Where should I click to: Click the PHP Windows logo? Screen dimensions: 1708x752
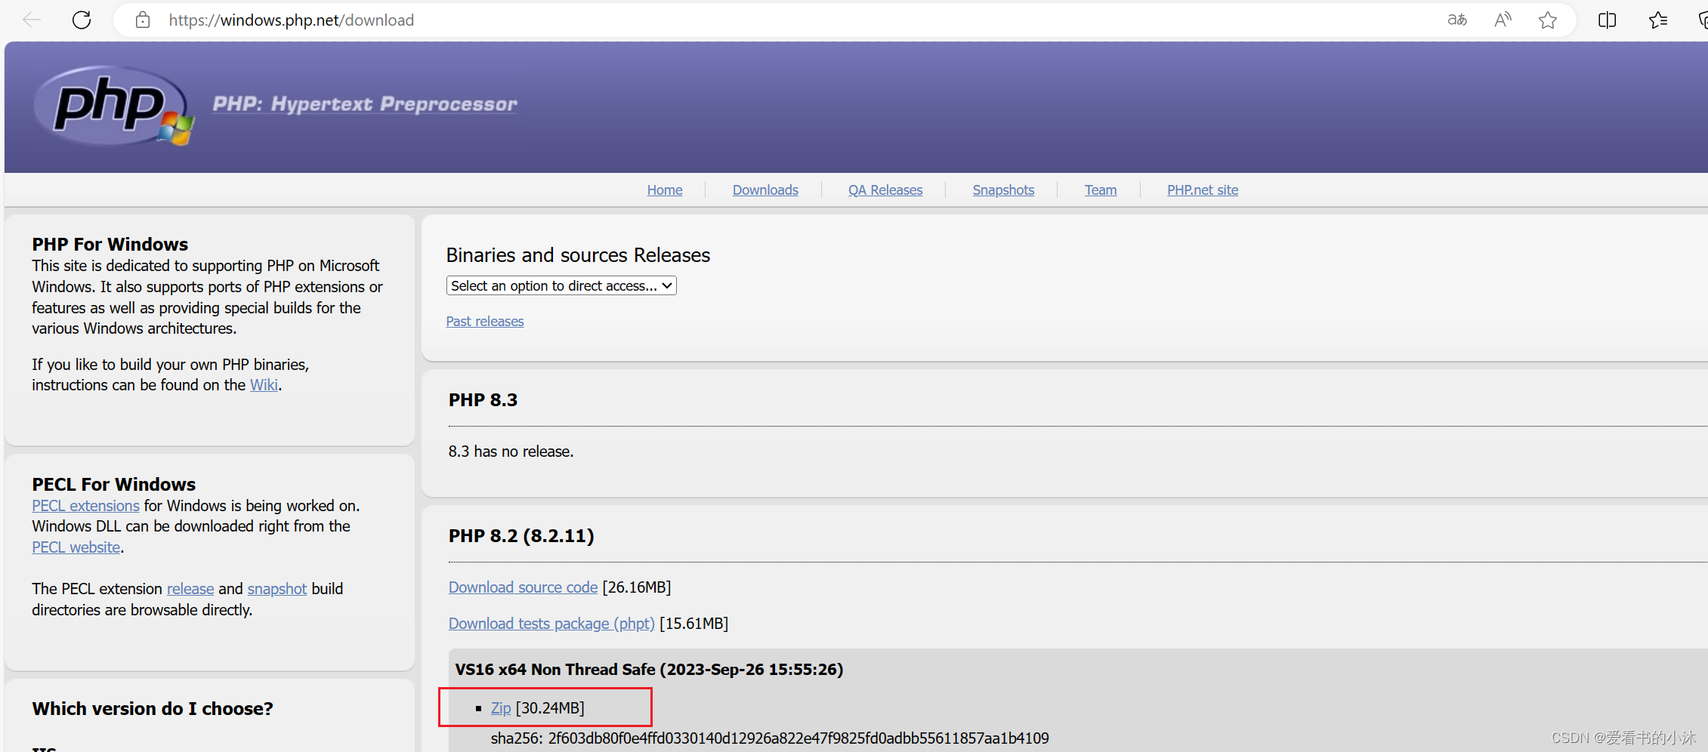tap(113, 106)
